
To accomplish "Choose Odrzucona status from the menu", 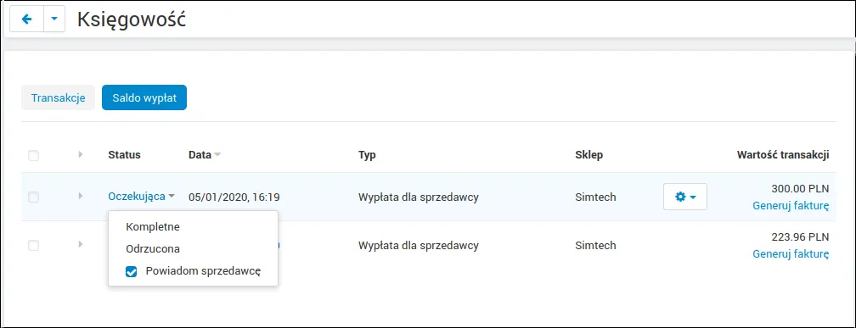I will (x=153, y=249).
